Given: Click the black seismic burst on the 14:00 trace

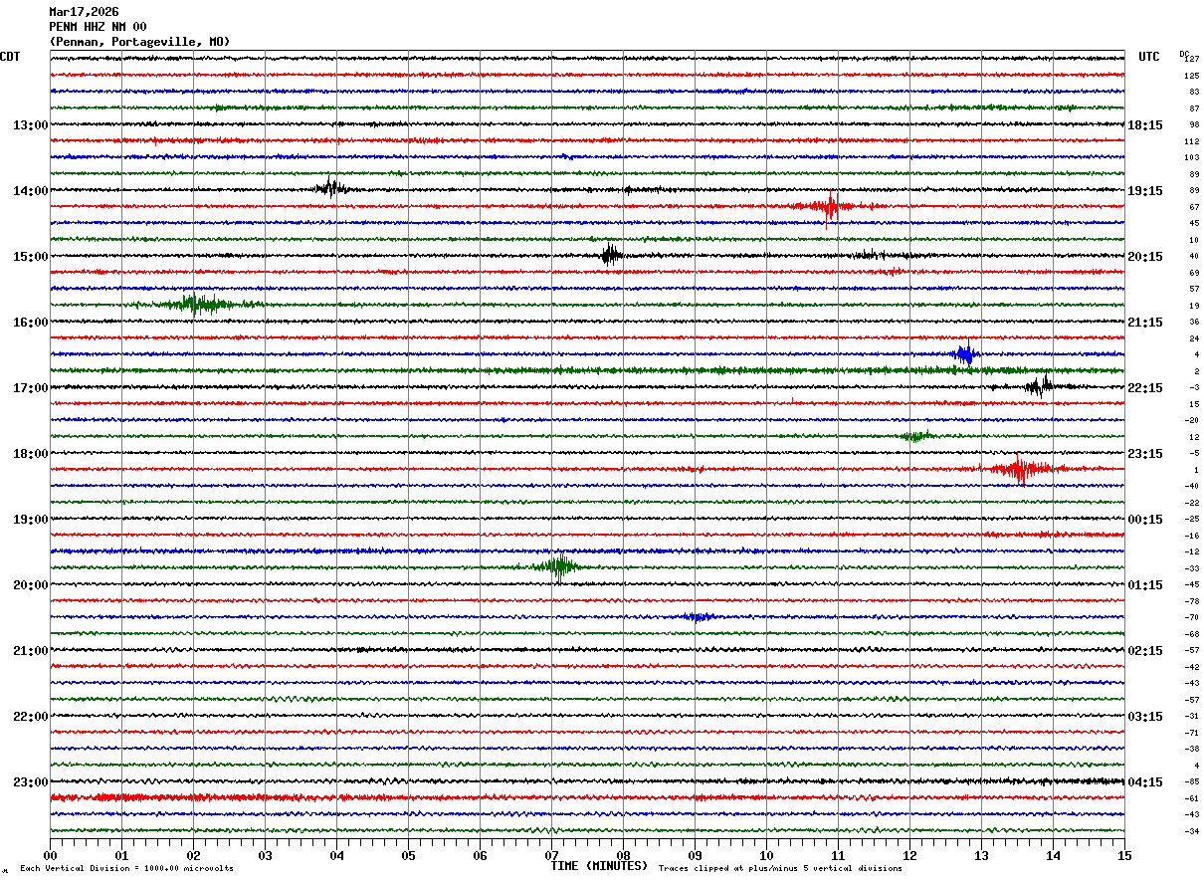Looking at the screenshot, I should click(331, 188).
